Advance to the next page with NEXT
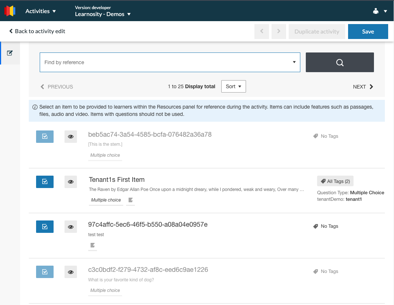The width and height of the screenshot is (394, 305). coord(363,86)
